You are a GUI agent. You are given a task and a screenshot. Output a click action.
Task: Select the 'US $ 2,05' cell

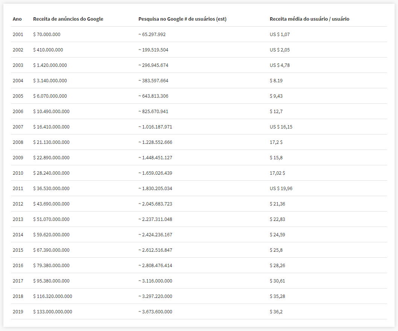point(280,50)
